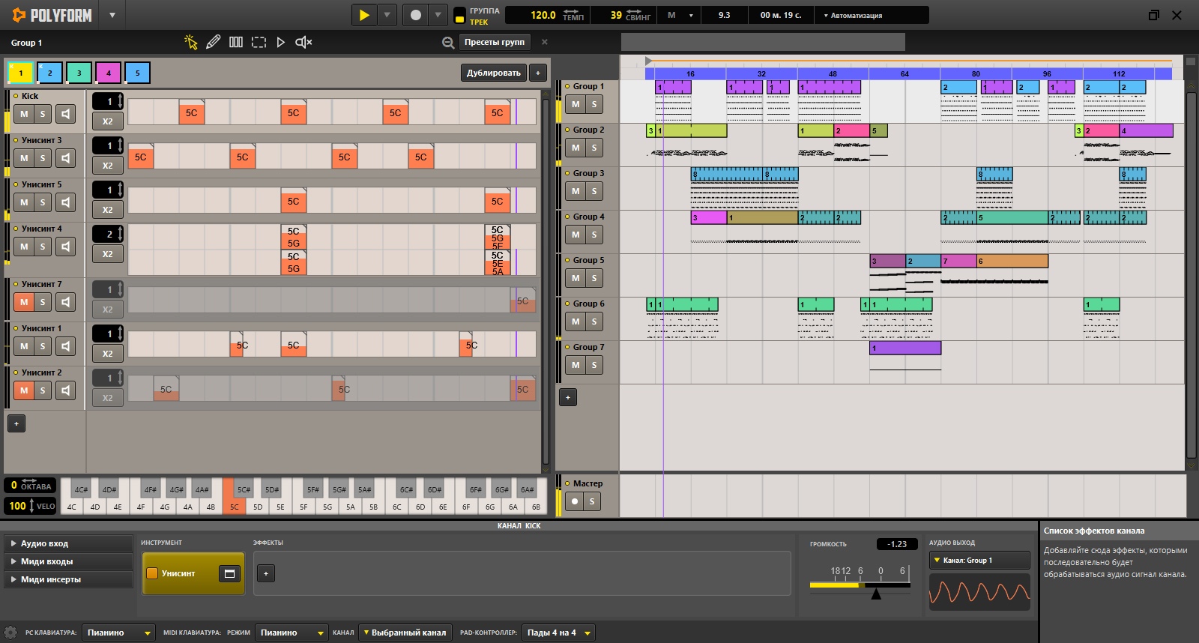Select the pencil draw tool
Image resolution: width=1199 pixels, height=643 pixels.
pyautogui.click(x=213, y=42)
